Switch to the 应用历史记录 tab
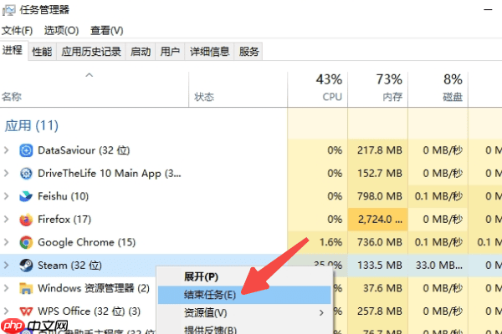Viewport: 502px width, 334px height. [x=91, y=52]
